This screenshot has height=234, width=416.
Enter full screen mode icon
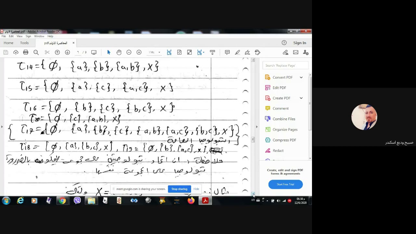[189, 52]
